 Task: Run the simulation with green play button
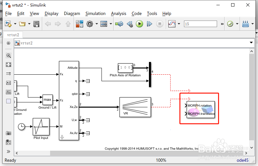click(x=139, y=24)
